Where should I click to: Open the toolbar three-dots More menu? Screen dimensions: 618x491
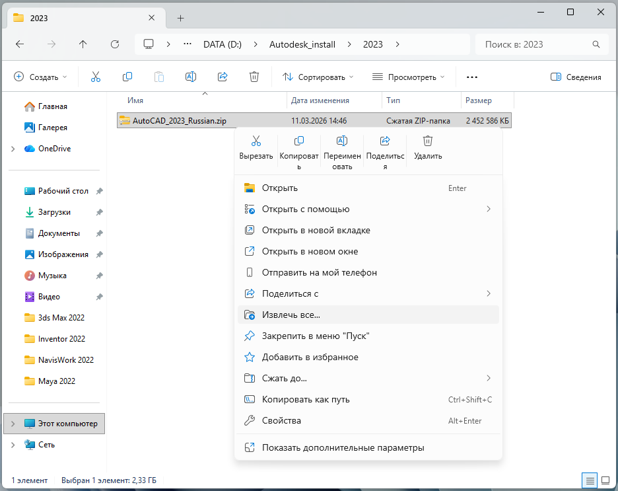472,77
